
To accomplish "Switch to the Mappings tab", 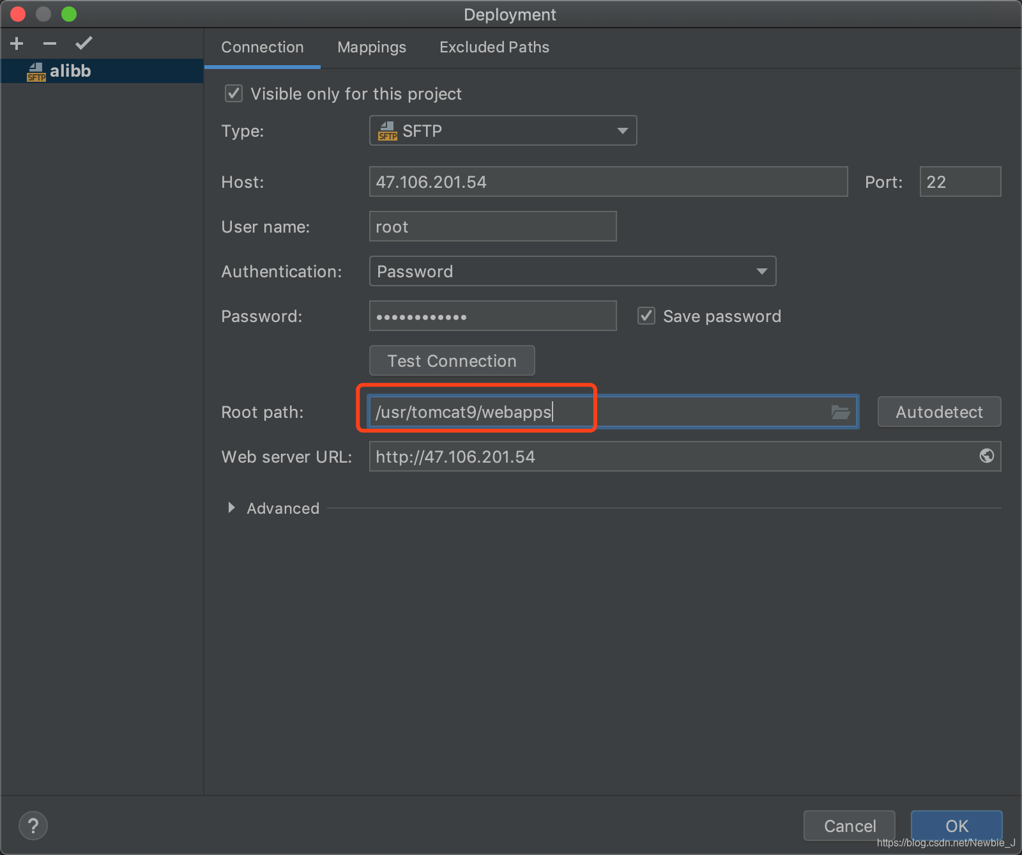I will coord(372,47).
